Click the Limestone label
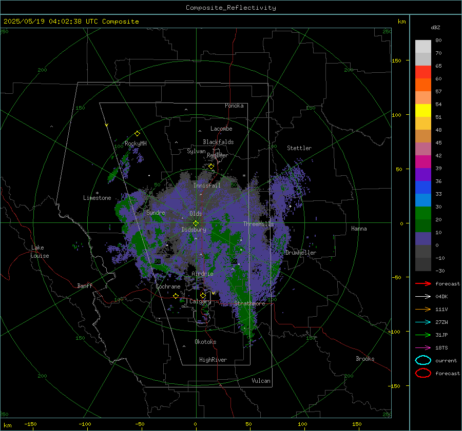The width and height of the screenshot is (462, 431). click(97, 198)
